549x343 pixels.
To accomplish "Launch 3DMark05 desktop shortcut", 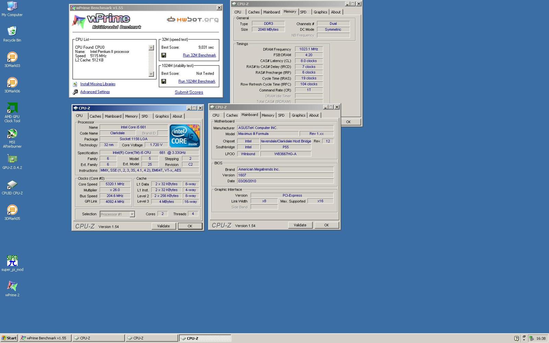I will (x=12, y=213).
